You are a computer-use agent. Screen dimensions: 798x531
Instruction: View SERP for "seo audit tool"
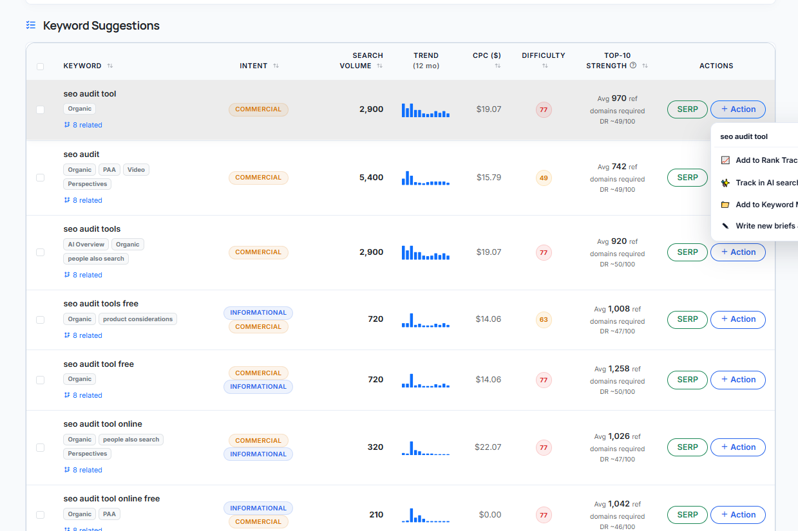click(687, 109)
